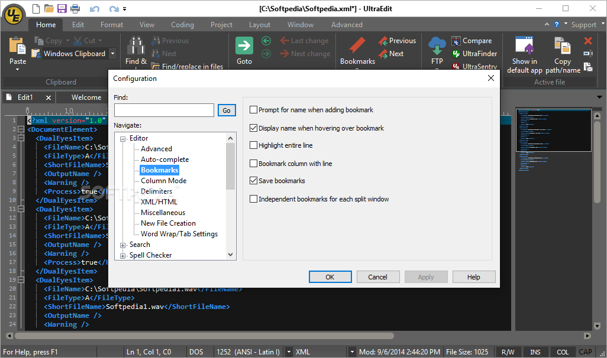607x358 pixels.
Task: Click Find/replace in files
Action: pyautogui.click(x=187, y=67)
